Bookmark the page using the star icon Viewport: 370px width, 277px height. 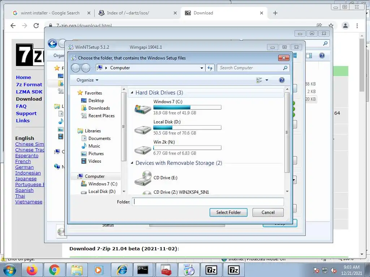click(x=331, y=26)
